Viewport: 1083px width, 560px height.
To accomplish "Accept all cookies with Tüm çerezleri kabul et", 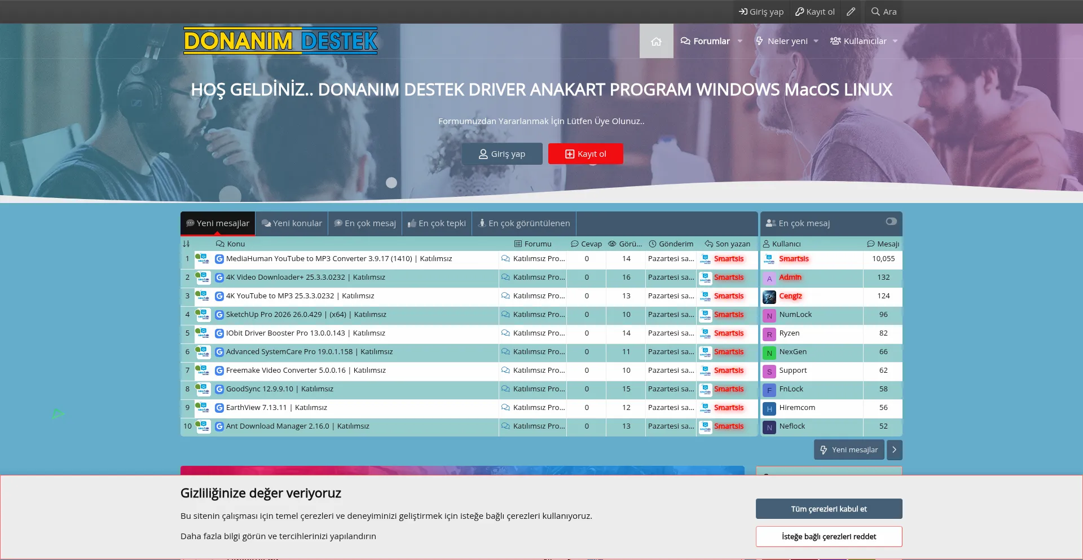I will click(829, 509).
